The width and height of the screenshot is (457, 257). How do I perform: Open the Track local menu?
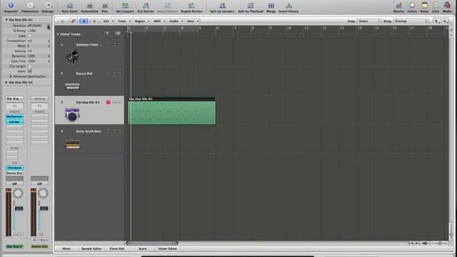click(124, 21)
